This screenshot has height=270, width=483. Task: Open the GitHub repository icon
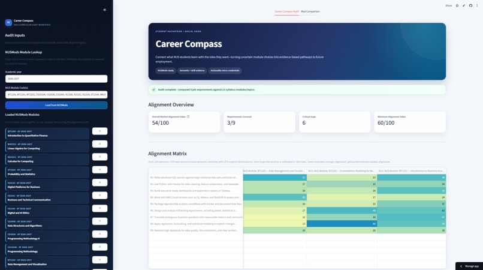click(470, 5)
